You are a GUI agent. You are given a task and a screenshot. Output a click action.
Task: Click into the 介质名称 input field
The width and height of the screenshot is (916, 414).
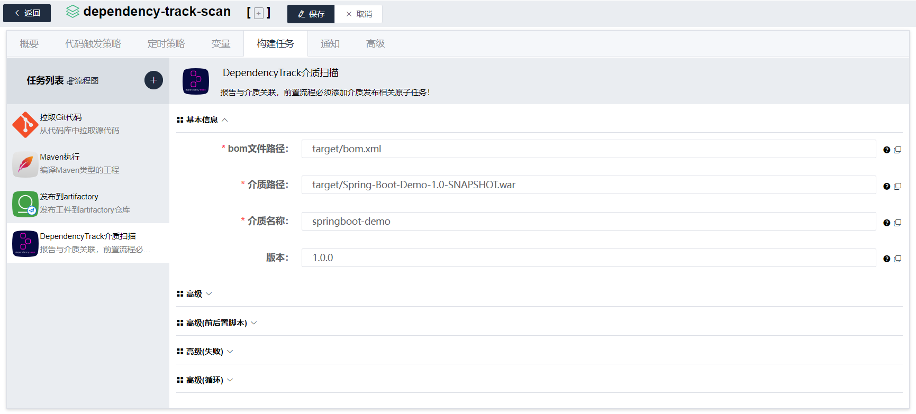(588, 222)
